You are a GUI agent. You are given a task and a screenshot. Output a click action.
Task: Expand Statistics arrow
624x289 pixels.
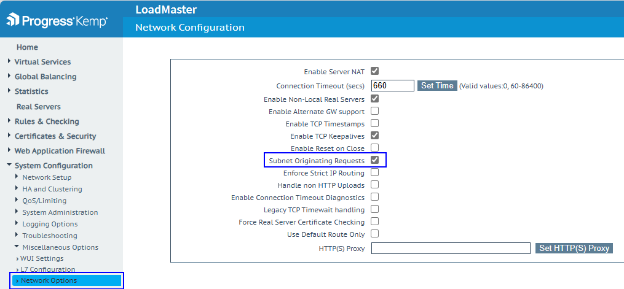click(x=9, y=91)
